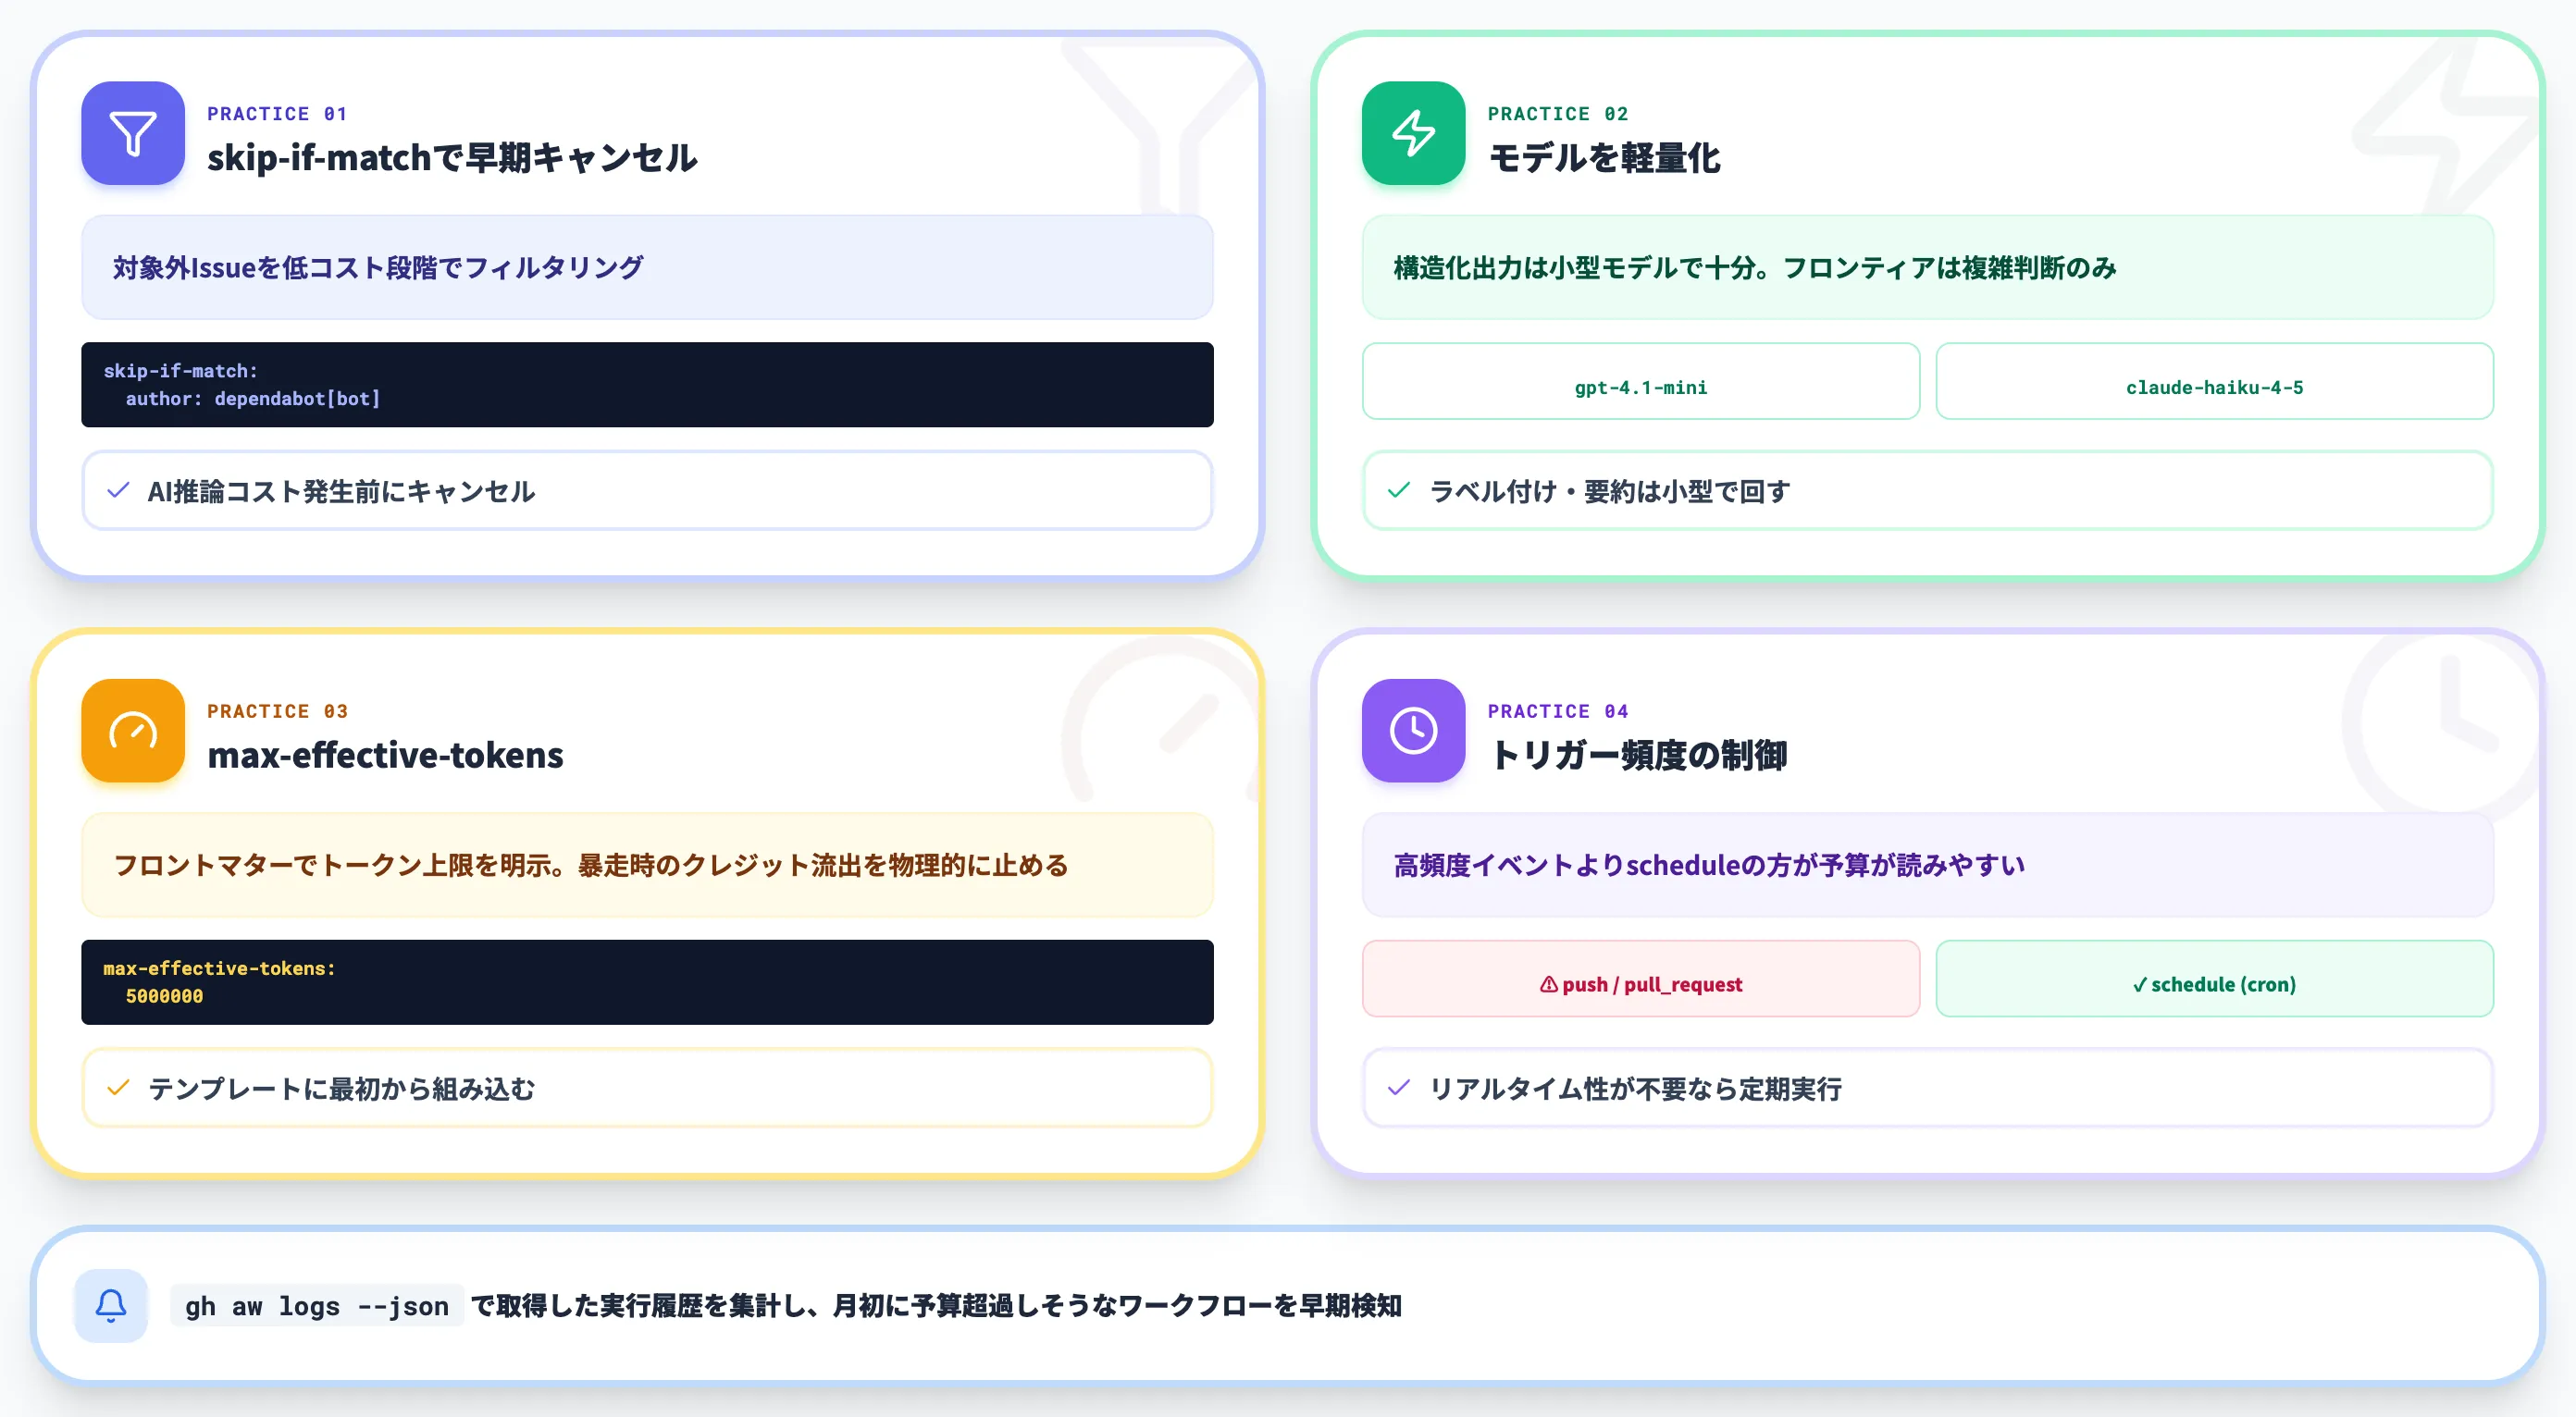Click text リアルタイム性が不要なら定期実行

[x=1635, y=1090]
